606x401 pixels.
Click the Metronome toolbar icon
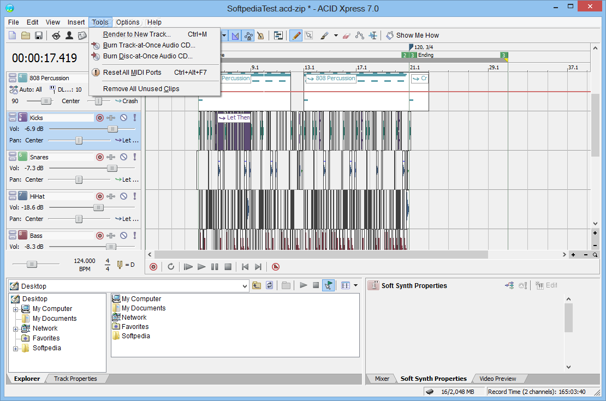pos(261,36)
